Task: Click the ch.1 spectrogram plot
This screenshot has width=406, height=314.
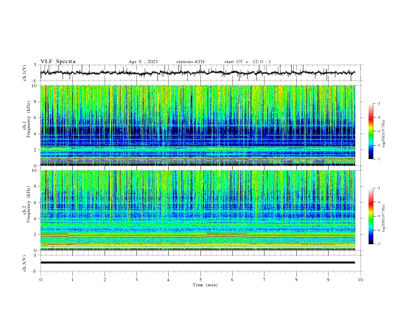Action: click(x=198, y=125)
